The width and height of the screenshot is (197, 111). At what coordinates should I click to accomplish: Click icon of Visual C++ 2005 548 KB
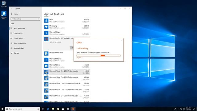46,72
